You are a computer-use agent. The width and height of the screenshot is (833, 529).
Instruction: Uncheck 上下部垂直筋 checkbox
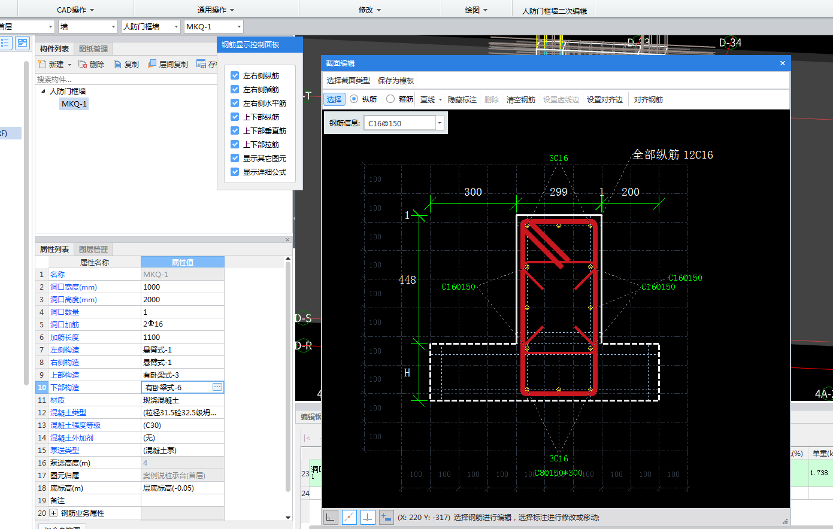pyautogui.click(x=235, y=130)
